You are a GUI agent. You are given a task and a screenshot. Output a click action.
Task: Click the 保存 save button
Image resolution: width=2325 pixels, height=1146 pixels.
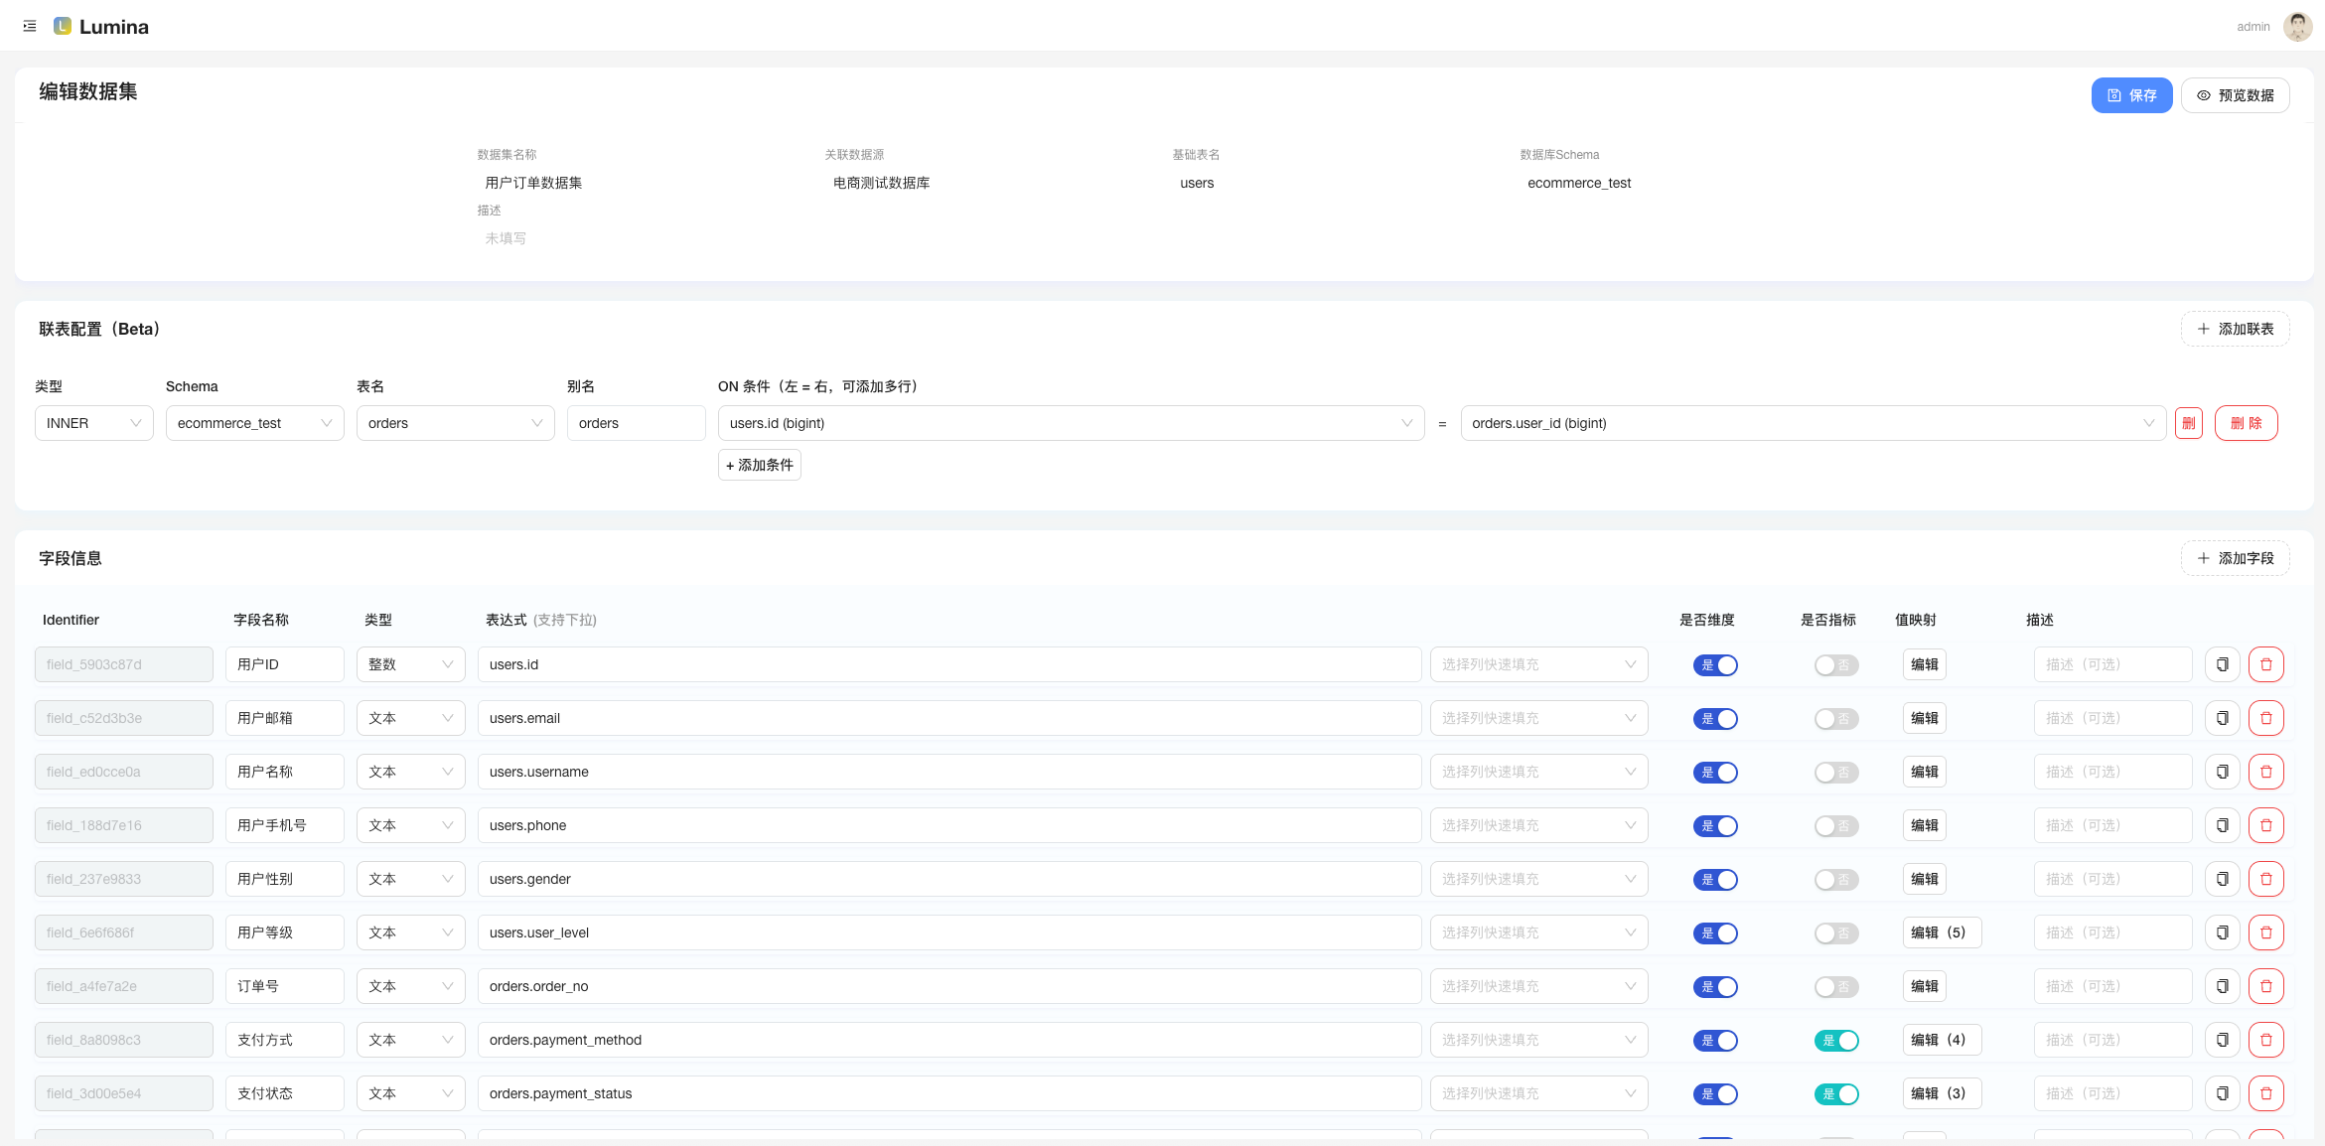pos(2131,95)
